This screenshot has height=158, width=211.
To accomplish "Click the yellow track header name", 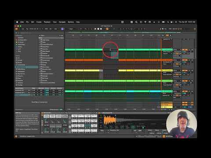I will (167, 71).
